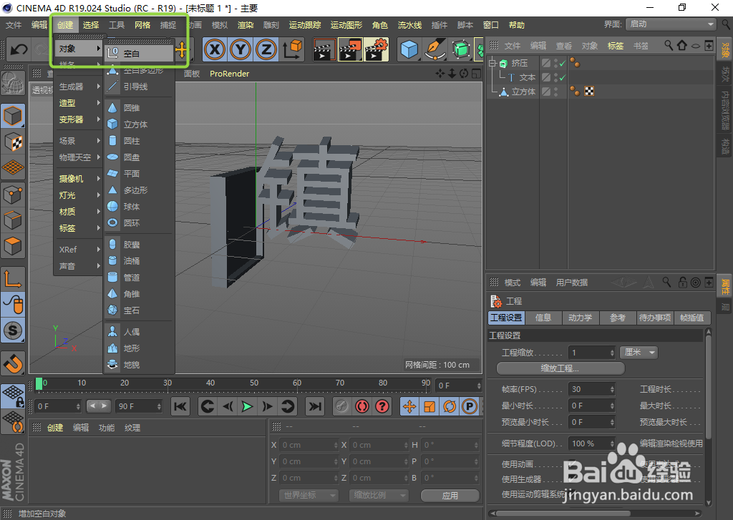
Task: Toggle the X axis lock icon
Action: click(x=215, y=49)
